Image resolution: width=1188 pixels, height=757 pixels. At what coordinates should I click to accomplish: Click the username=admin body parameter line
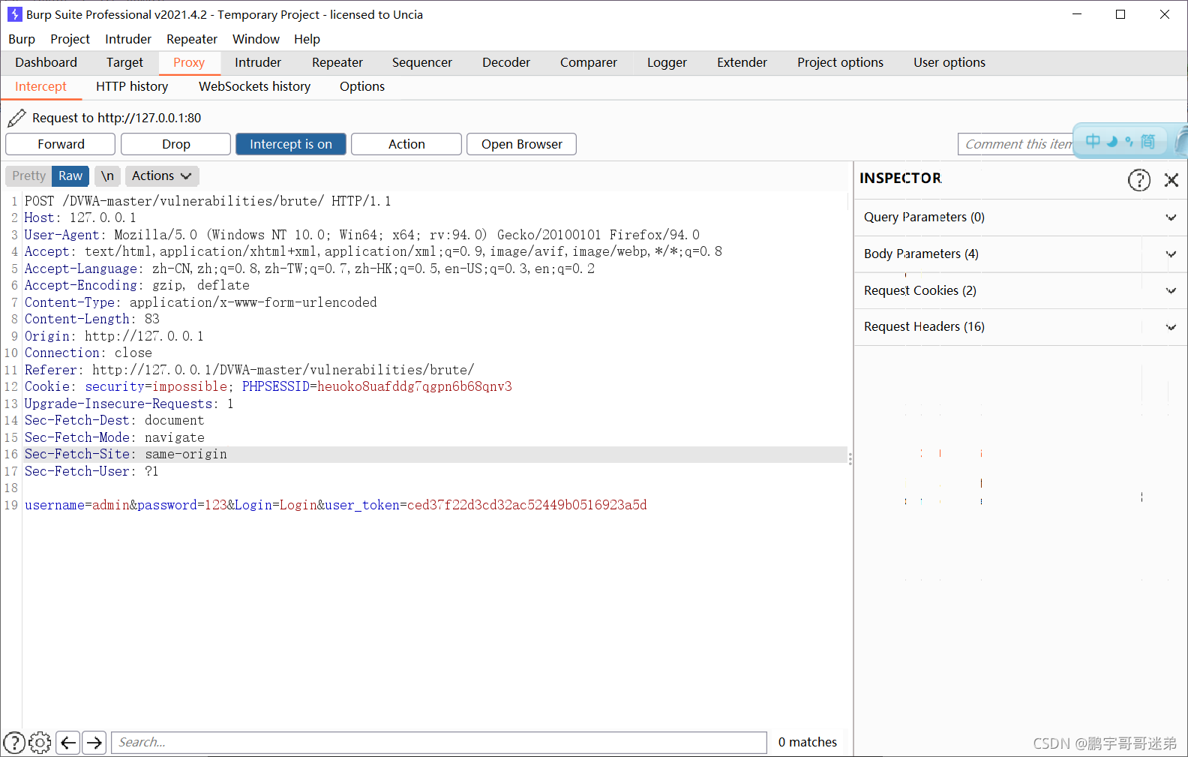(336, 505)
